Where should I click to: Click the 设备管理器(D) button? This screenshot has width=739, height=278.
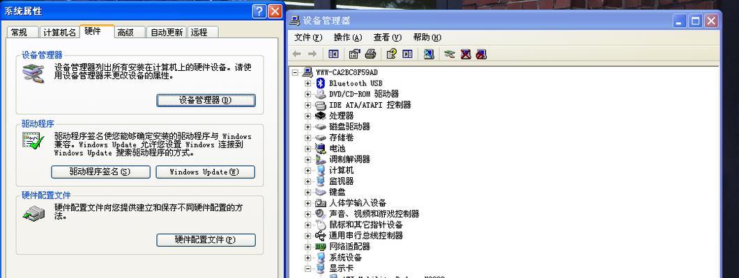click(206, 100)
